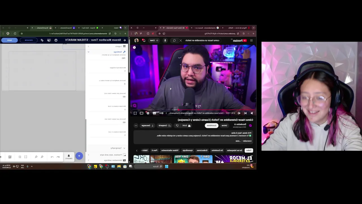Image resolution: width=362 pixels, height=204 pixels.
Task: Collapse the Settings section chevron
Action: pos(88,52)
